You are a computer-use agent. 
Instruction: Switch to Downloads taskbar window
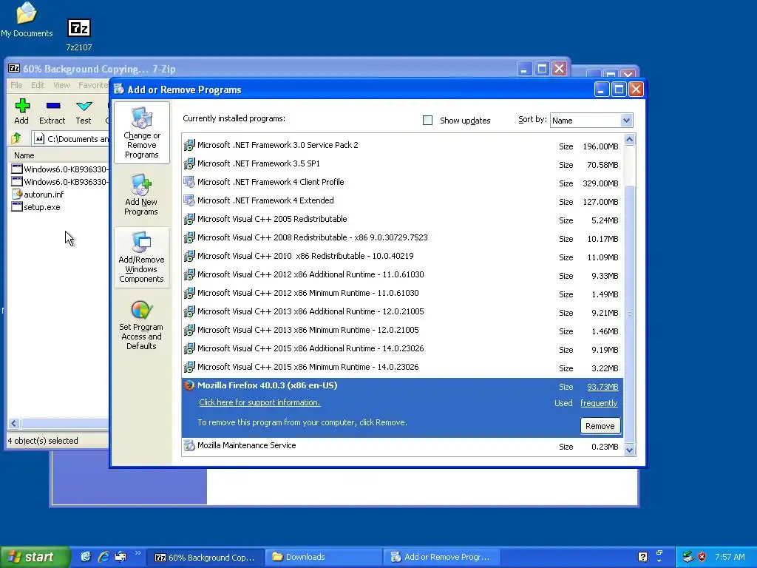pyautogui.click(x=324, y=557)
